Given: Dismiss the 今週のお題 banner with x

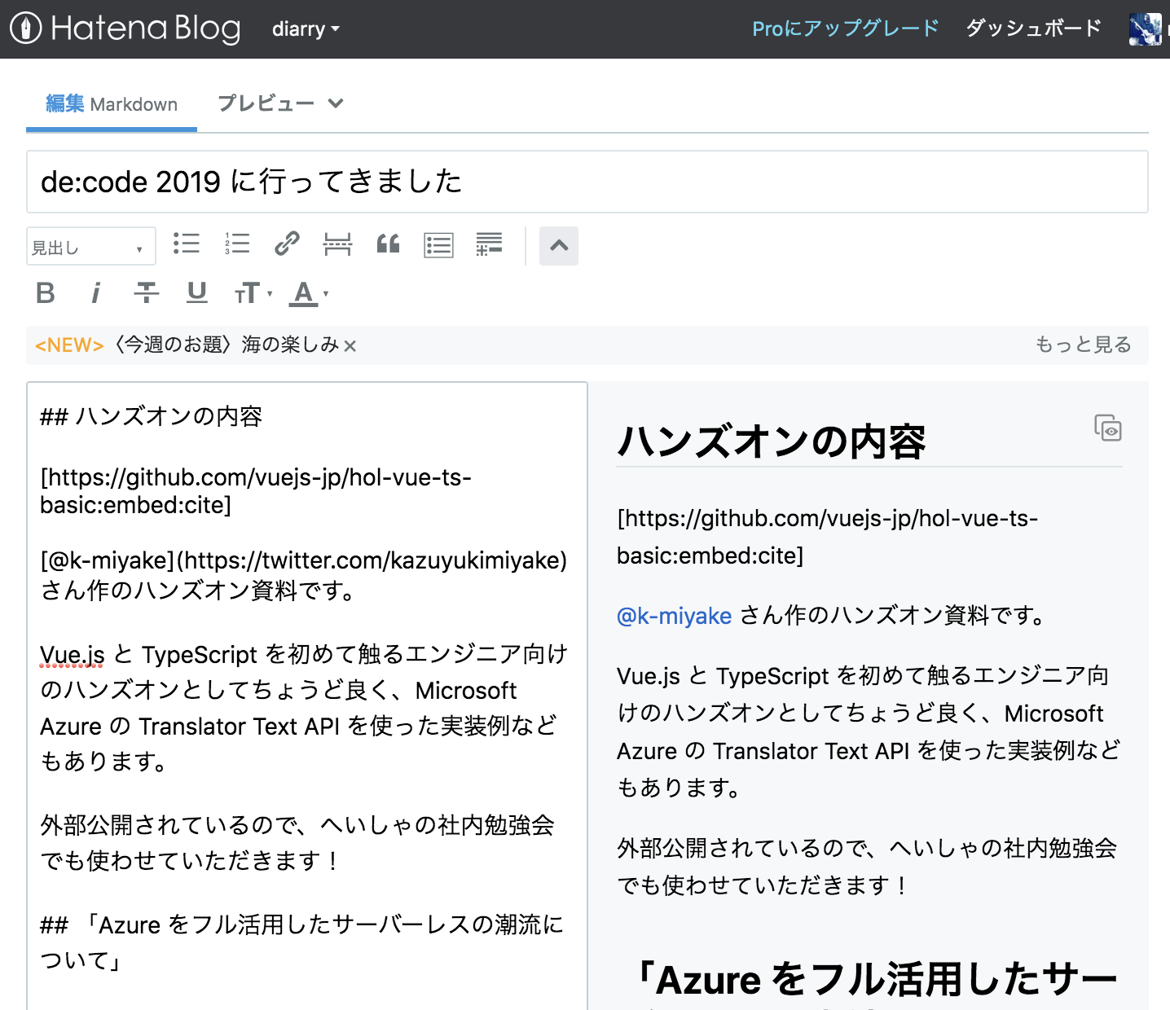Looking at the screenshot, I should 350,346.
